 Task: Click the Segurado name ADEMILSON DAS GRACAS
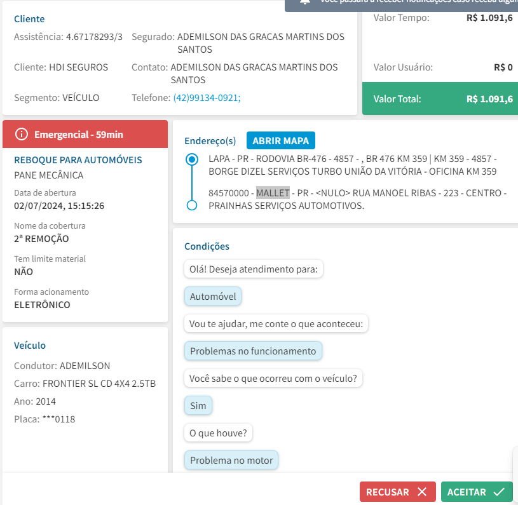click(x=261, y=43)
